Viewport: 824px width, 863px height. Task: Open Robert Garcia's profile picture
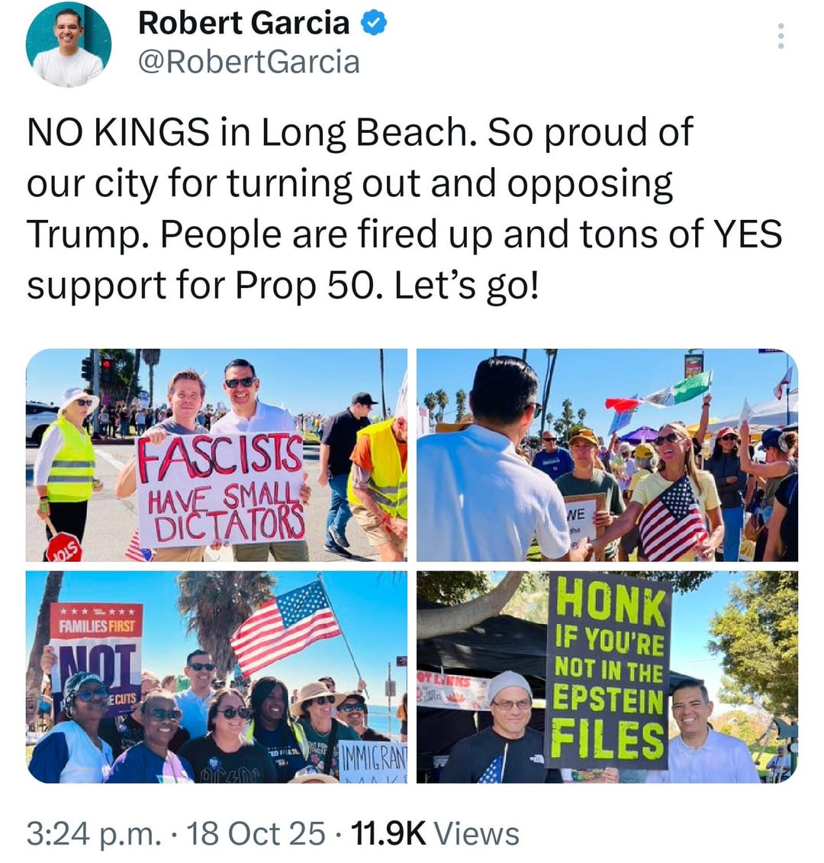[69, 44]
